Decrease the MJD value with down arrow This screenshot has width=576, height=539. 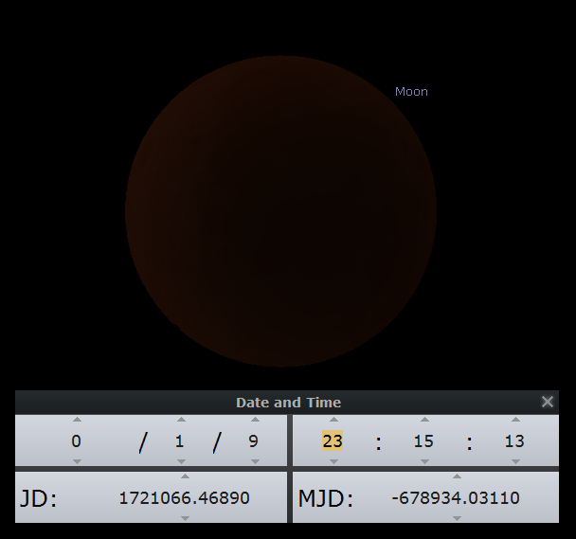pyautogui.click(x=457, y=518)
